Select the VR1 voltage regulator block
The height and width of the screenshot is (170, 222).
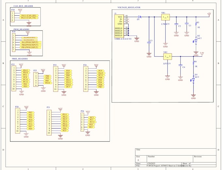[166, 17]
